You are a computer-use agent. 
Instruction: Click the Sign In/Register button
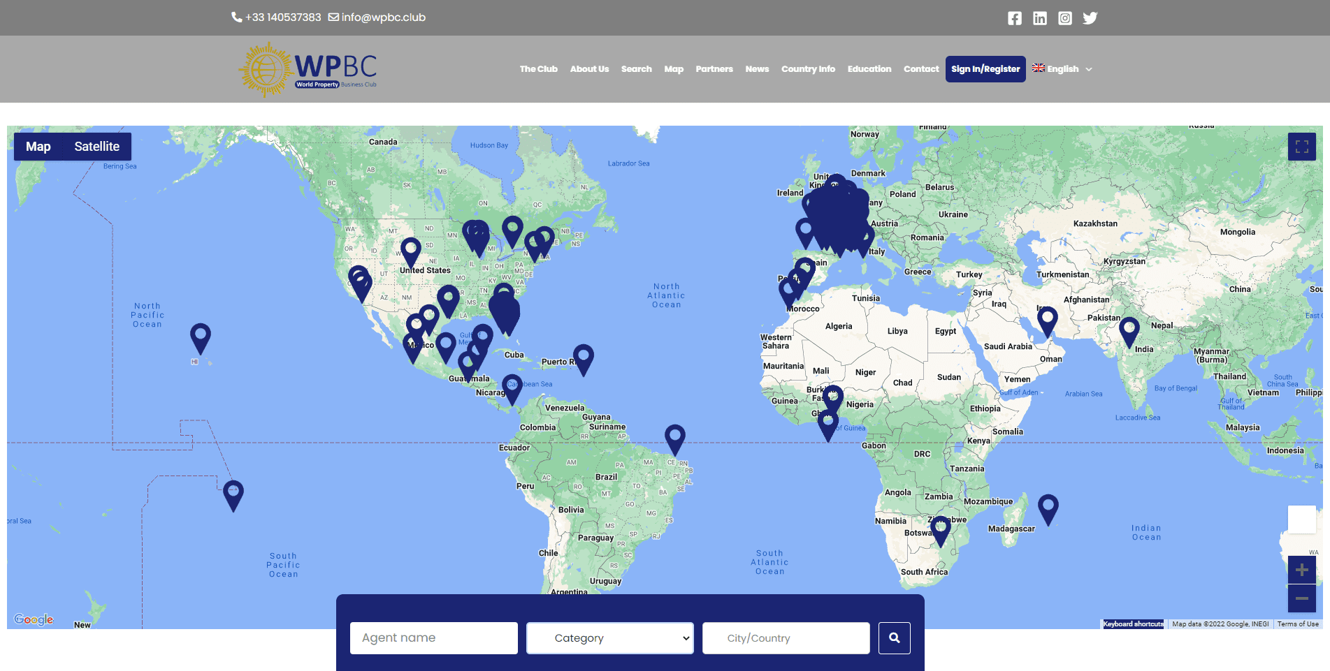(985, 69)
